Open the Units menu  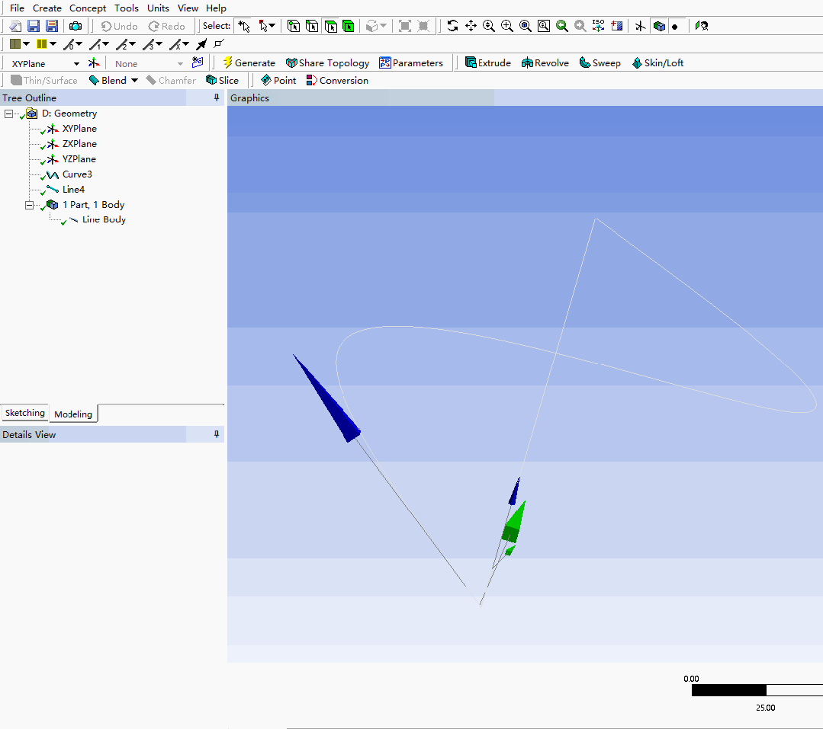coord(158,8)
